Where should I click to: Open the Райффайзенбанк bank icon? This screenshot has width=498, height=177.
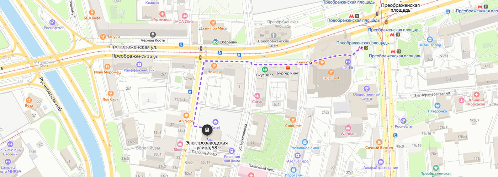tap(139, 64)
